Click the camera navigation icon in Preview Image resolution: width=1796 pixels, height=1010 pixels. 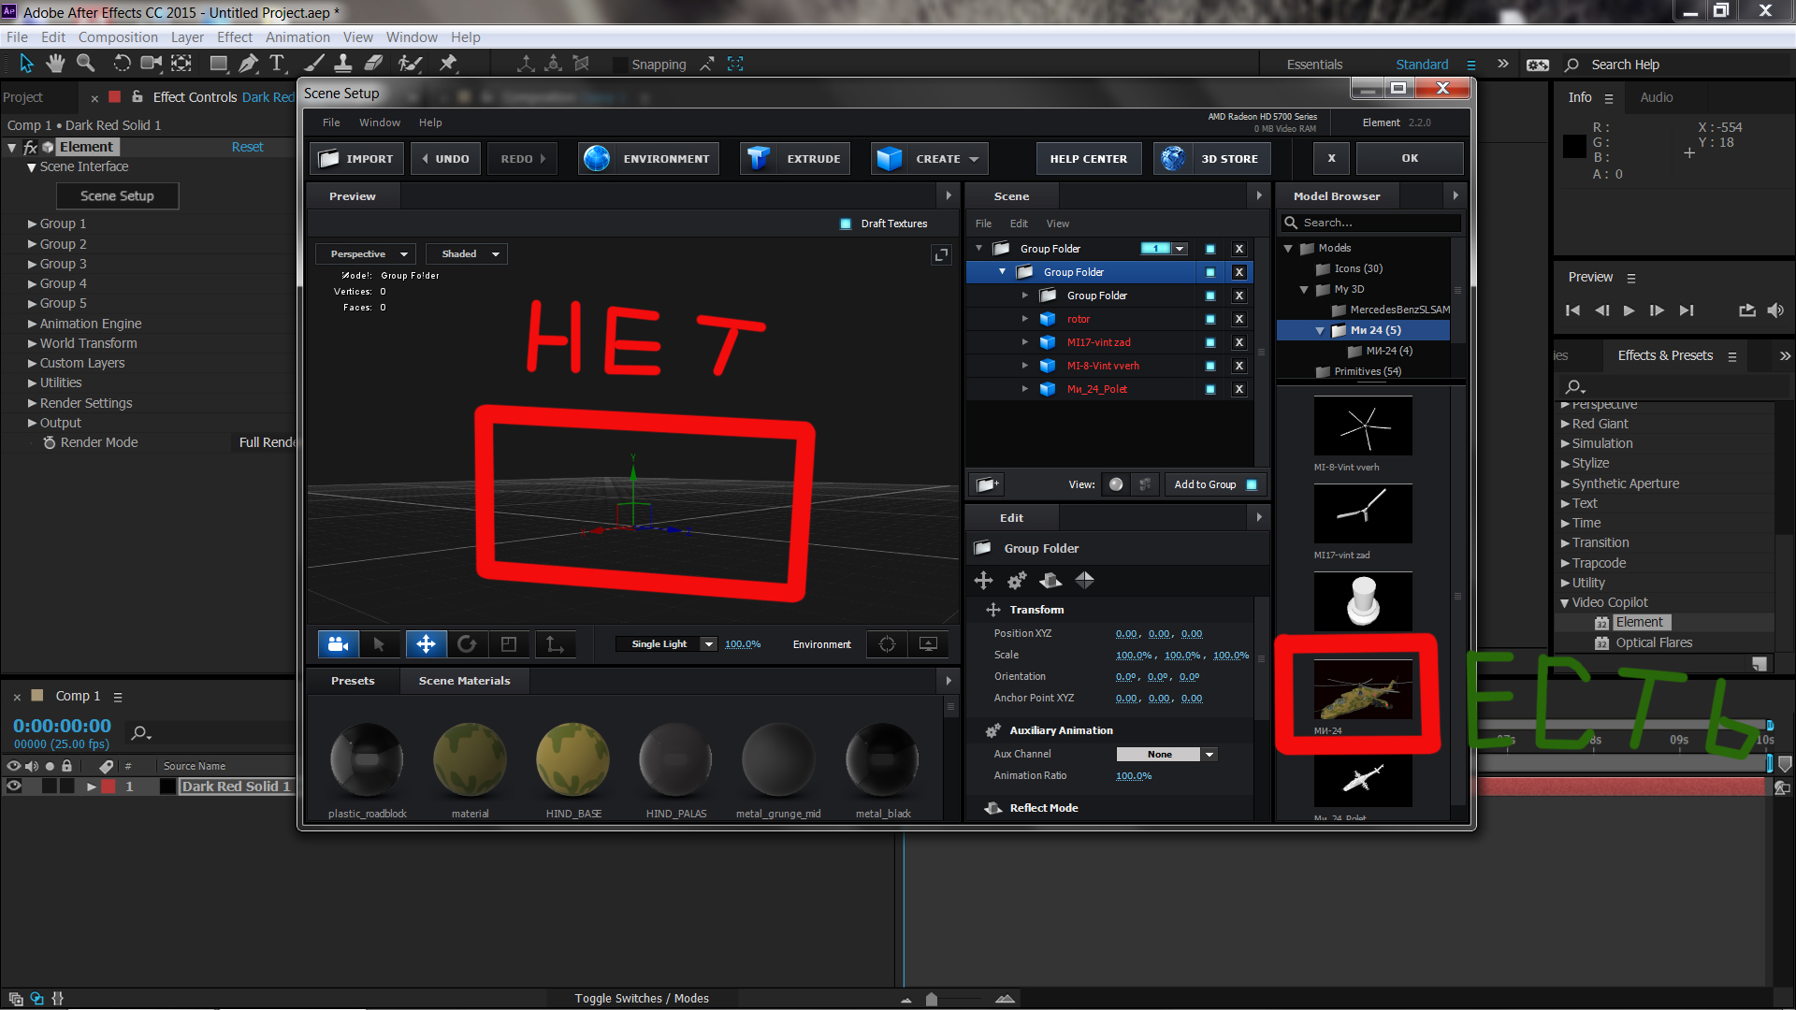339,644
